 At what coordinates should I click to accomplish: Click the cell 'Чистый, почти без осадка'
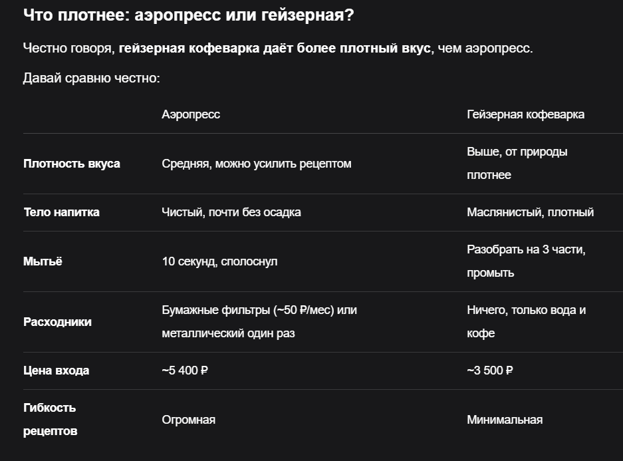[231, 212]
